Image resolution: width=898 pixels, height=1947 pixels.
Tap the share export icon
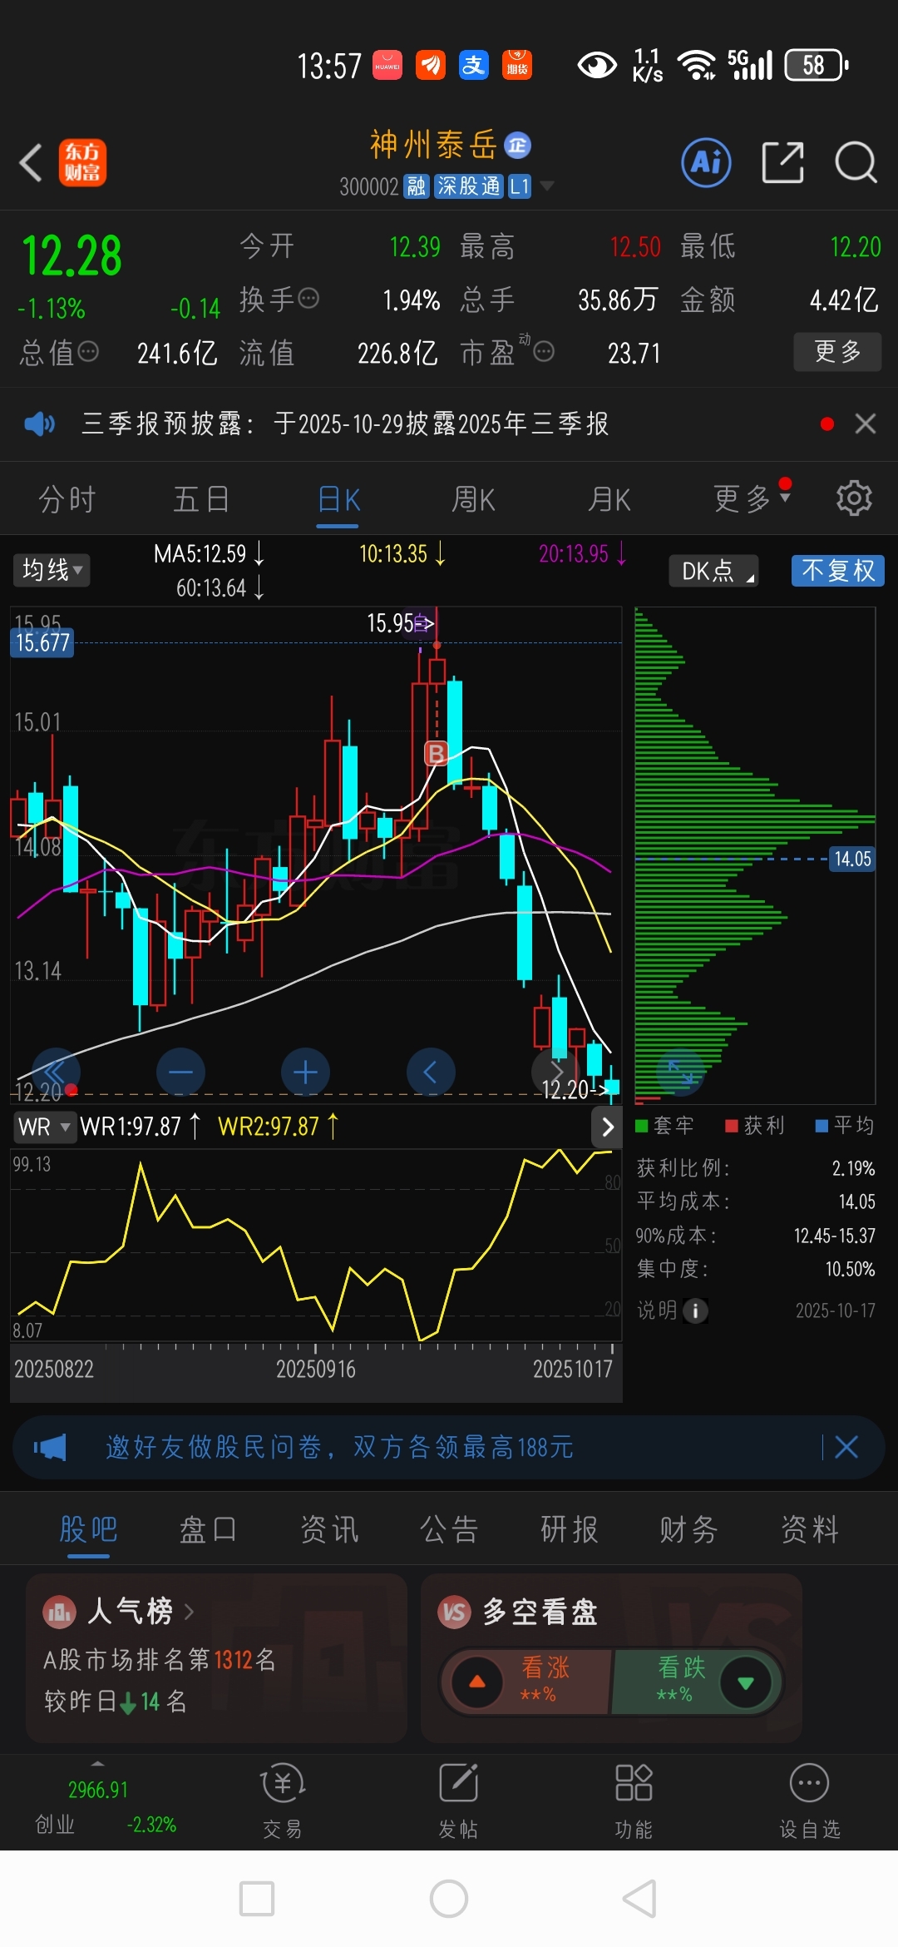782,162
